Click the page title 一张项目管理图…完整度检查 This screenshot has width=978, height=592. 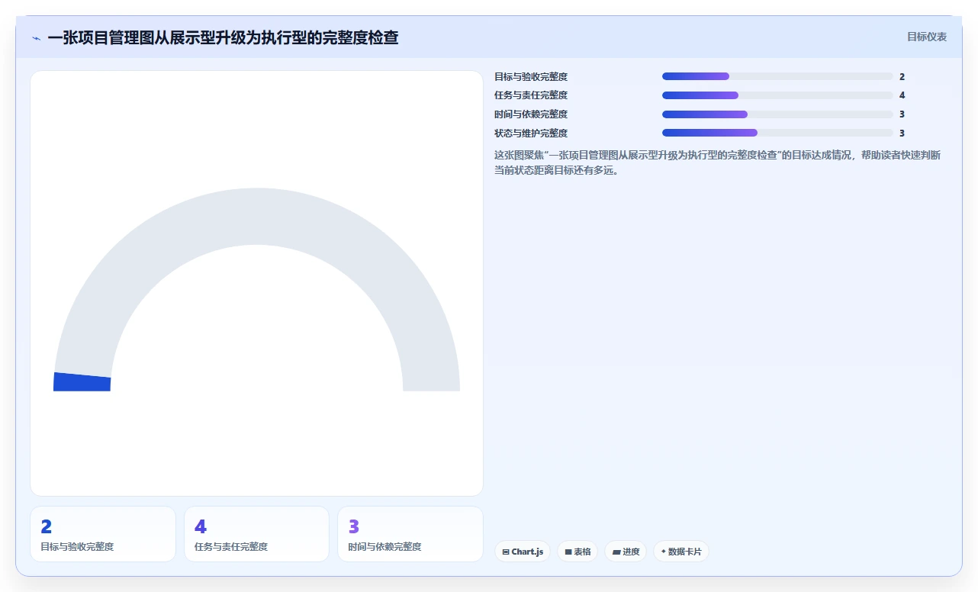point(223,37)
